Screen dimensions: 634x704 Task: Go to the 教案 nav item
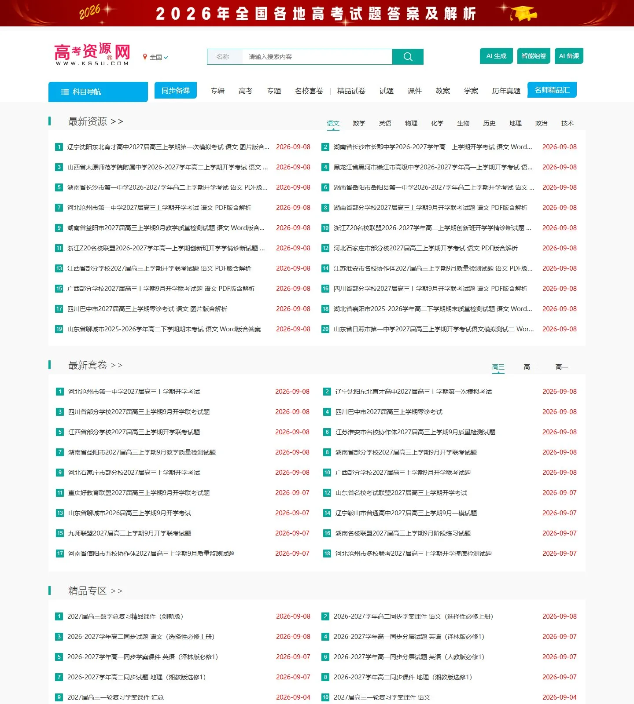(443, 91)
